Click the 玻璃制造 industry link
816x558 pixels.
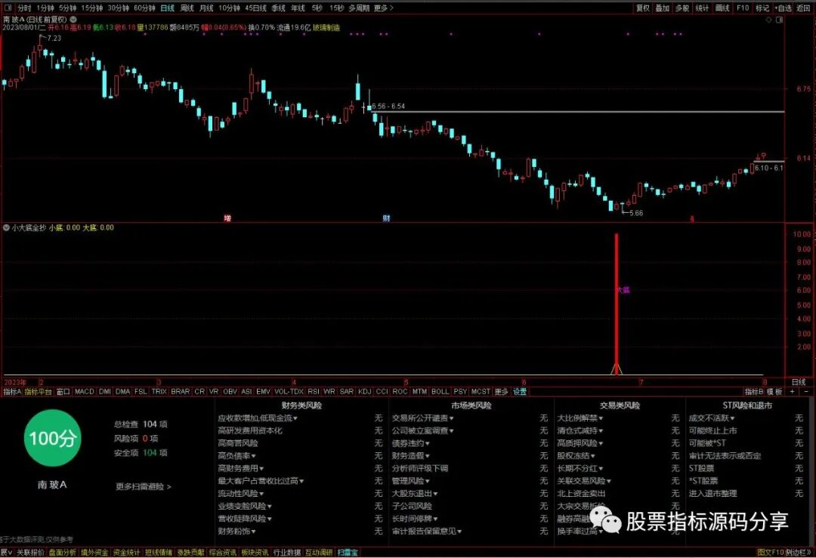(326, 28)
